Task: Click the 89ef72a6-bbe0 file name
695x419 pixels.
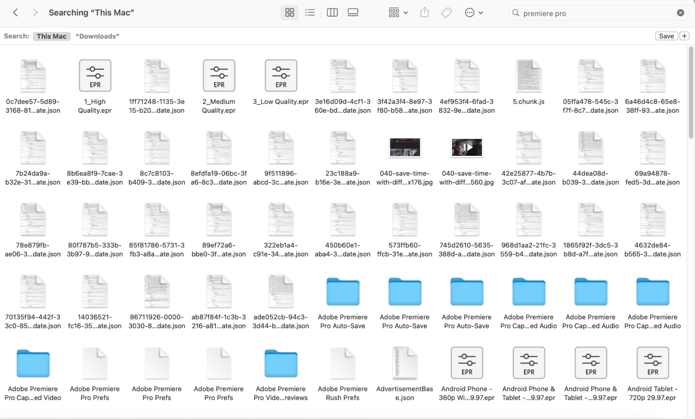Action: tap(219, 250)
